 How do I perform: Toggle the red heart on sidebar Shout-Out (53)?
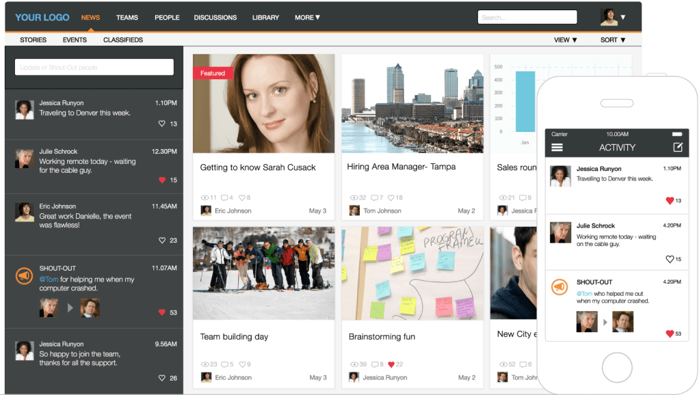(162, 312)
